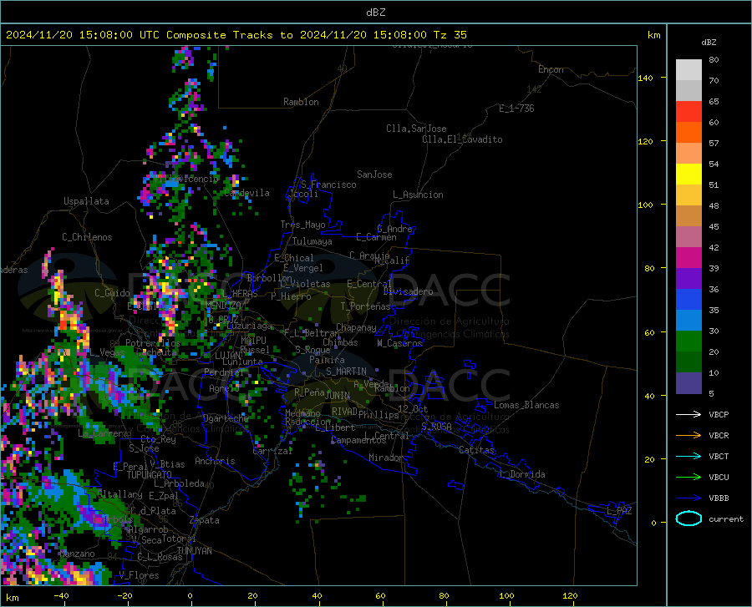
Task: Click the cyan VBCT arrow legend icon
Action: tap(688, 456)
